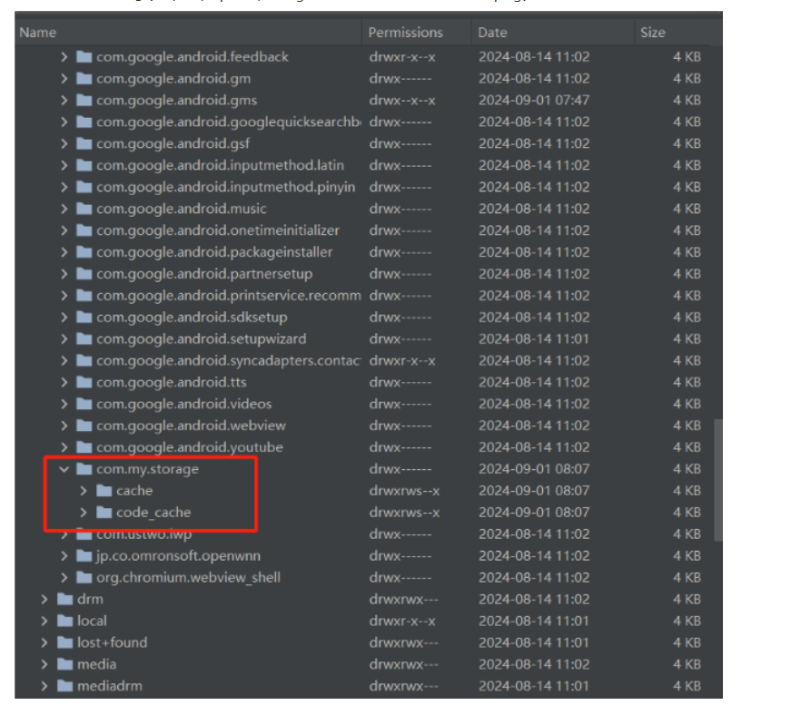Click folder icon of com.google.android.sdksetup
Image resolution: width=791 pixels, height=705 pixels.
84,317
